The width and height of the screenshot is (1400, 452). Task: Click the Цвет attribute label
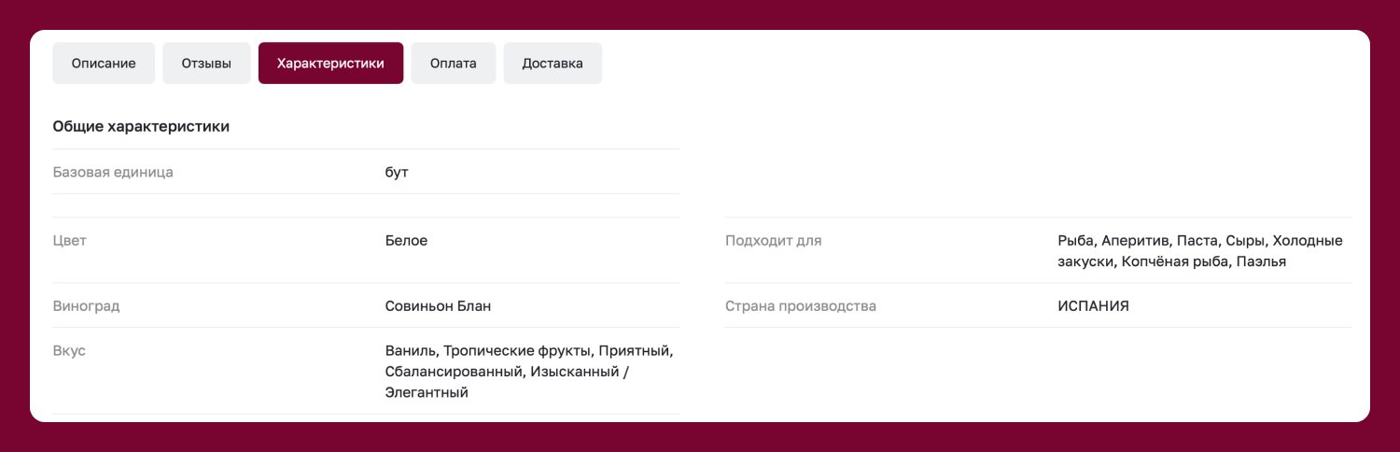[70, 240]
